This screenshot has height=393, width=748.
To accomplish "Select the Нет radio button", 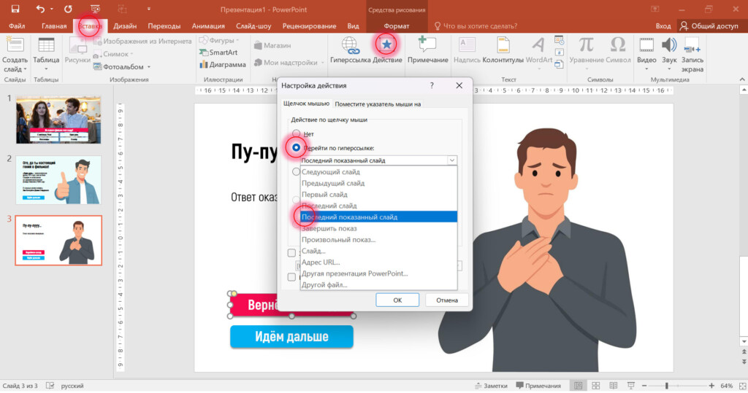I will pos(296,134).
